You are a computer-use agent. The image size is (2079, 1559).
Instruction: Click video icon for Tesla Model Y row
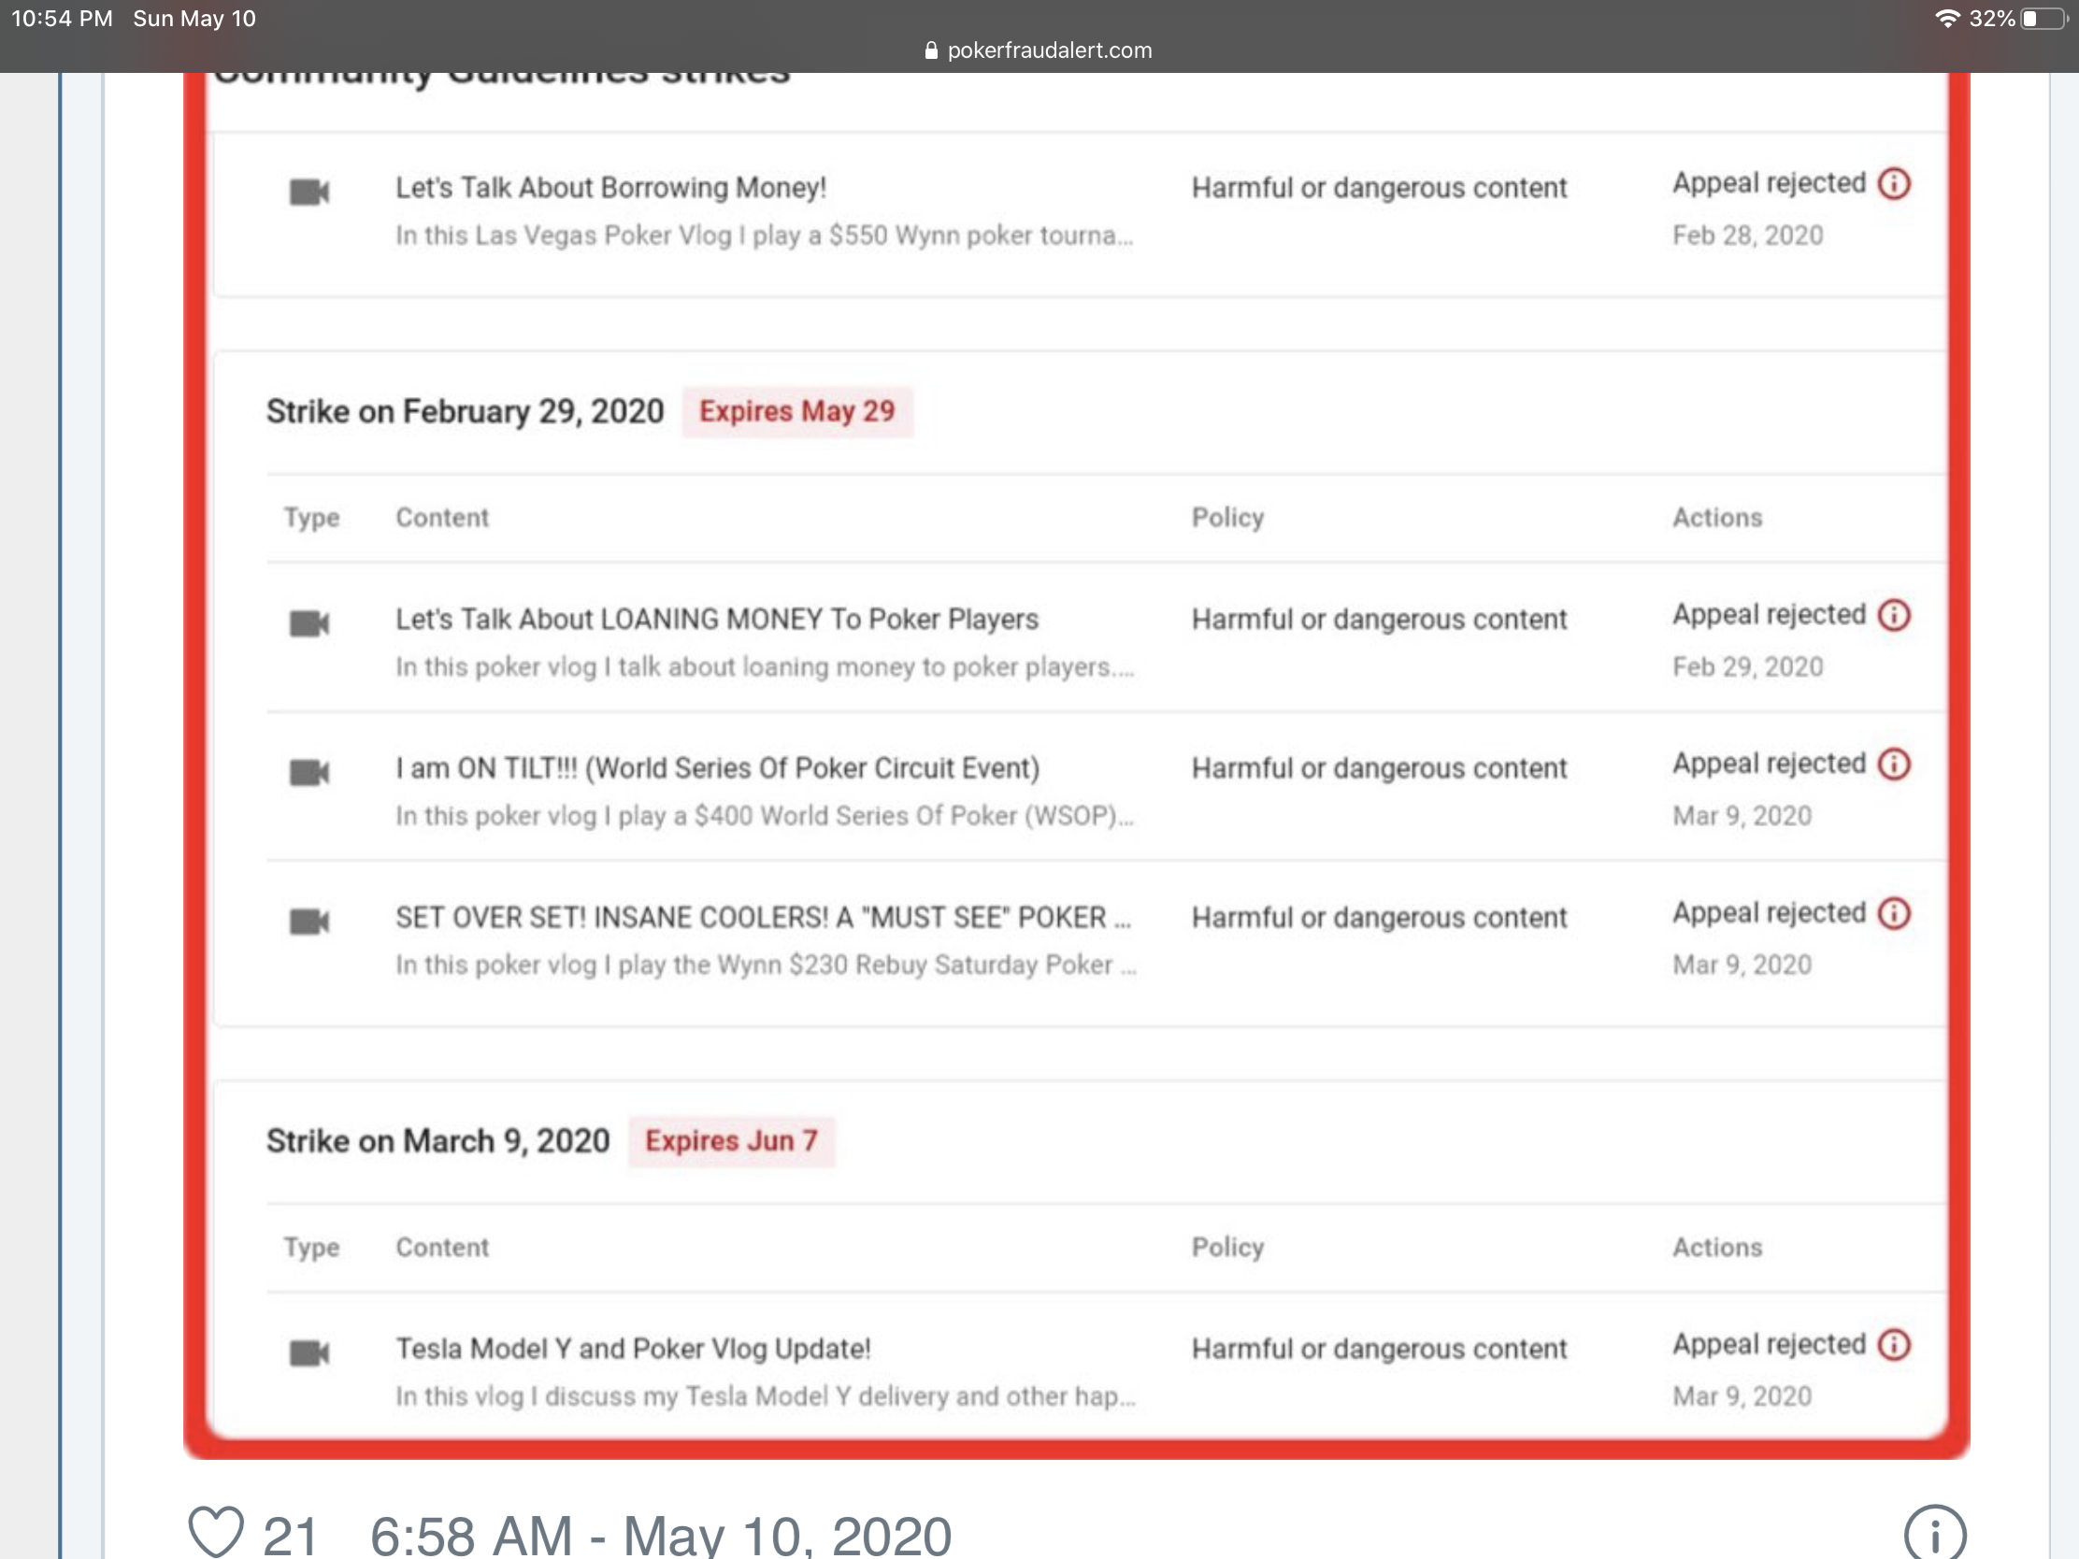click(x=309, y=1353)
